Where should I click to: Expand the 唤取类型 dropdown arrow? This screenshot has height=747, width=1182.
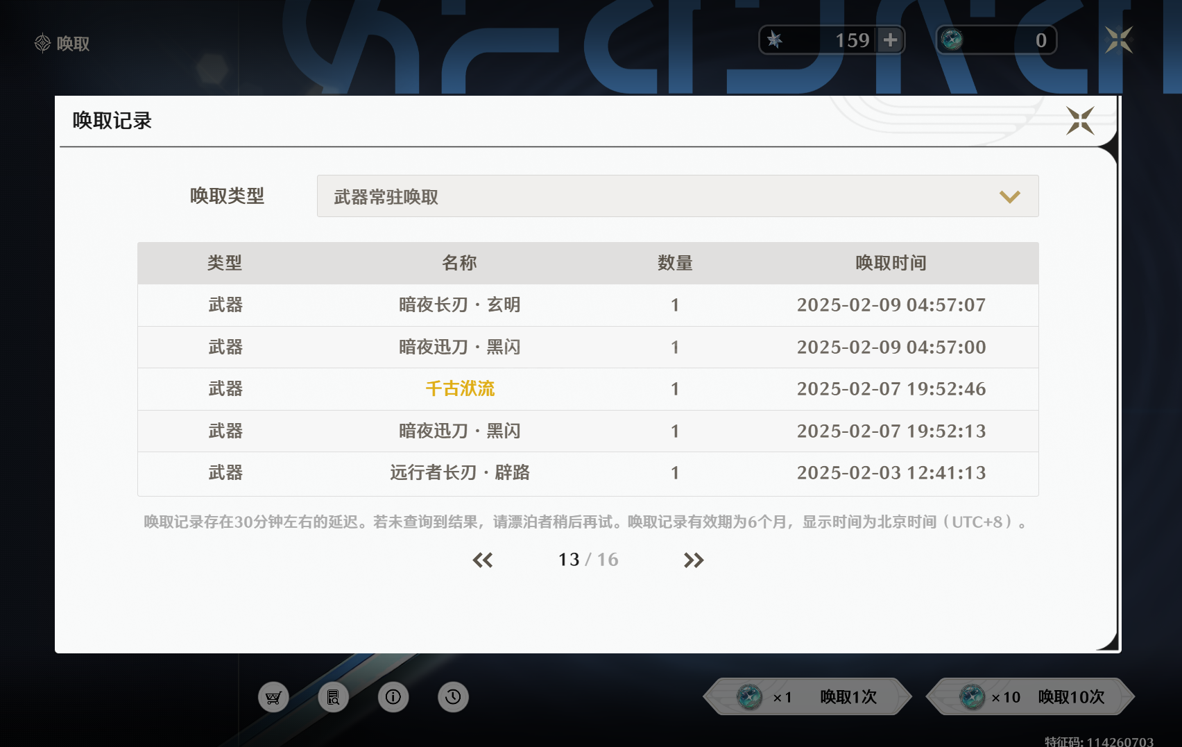click(1009, 197)
